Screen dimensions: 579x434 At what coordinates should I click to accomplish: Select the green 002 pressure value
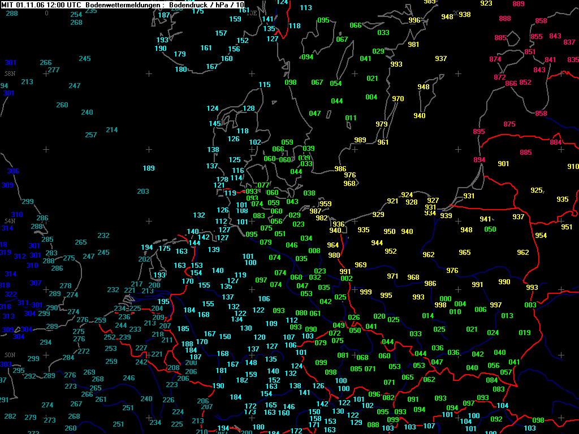click(x=347, y=279)
